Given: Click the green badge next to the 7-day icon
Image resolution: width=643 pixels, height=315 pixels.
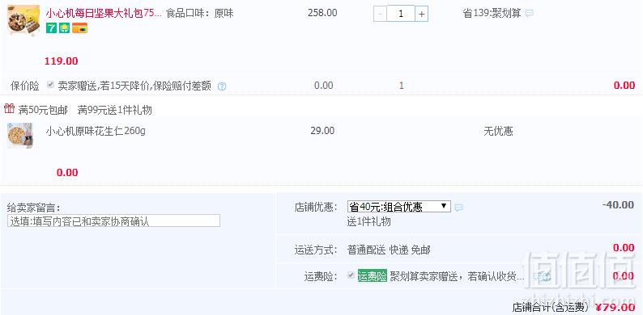Looking at the screenshot, I should click(x=65, y=27).
